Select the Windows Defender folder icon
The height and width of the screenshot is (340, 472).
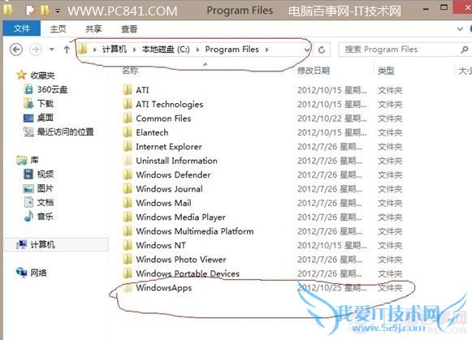point(128,174)
